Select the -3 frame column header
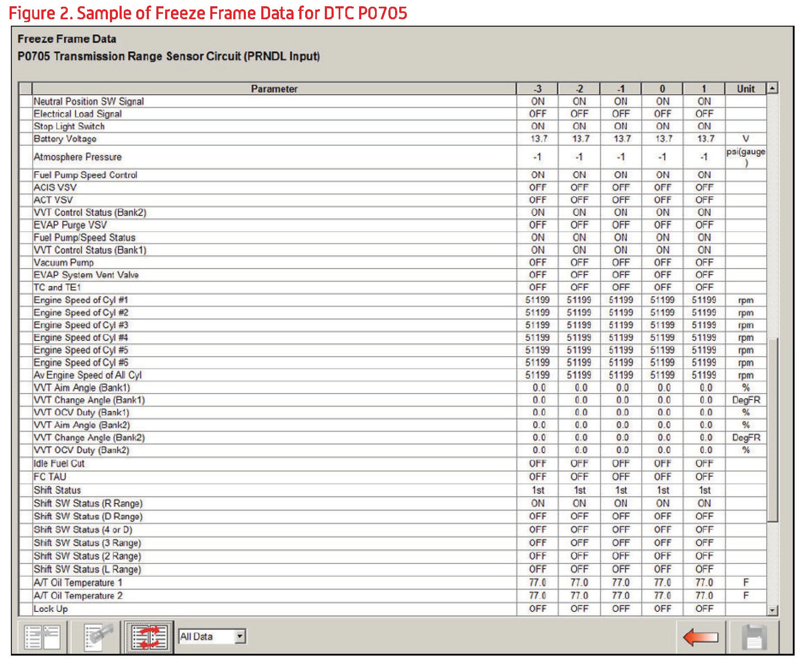This screenshot has width=804, height=665. click(x=537, y=89)
